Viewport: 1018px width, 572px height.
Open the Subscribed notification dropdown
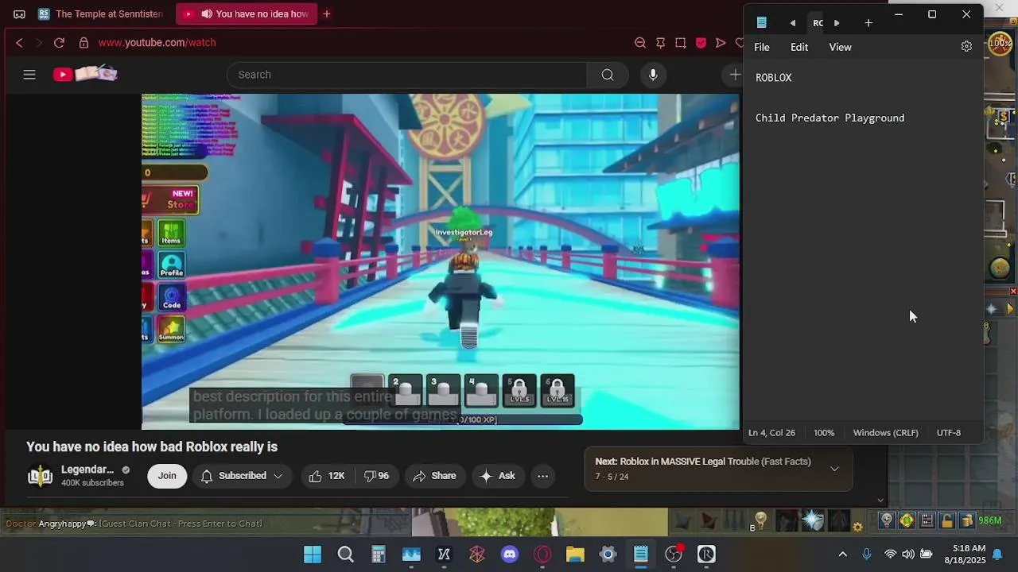tap(242, 476)
